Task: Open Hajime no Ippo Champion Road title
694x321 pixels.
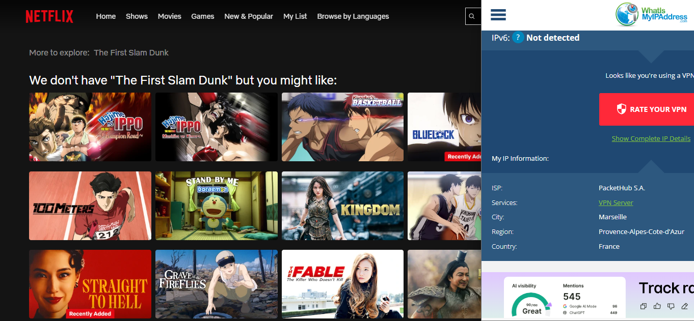Action: 90,127
